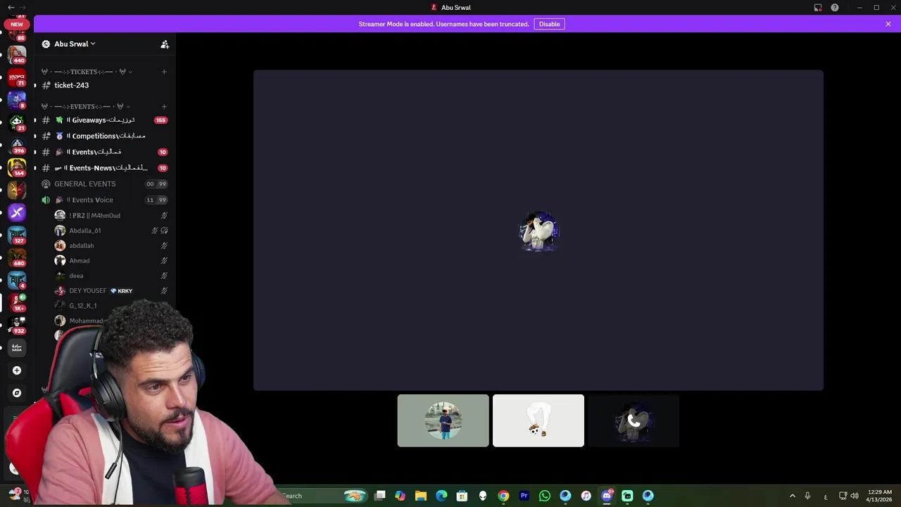
Task: Open server with 680 unread badge
Action: pos(17,257)
